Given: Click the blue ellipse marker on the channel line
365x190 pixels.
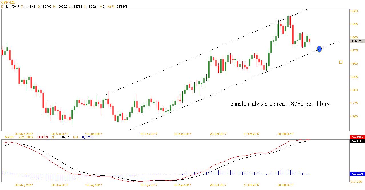Looking at the screenshot, I should (319, 49).
